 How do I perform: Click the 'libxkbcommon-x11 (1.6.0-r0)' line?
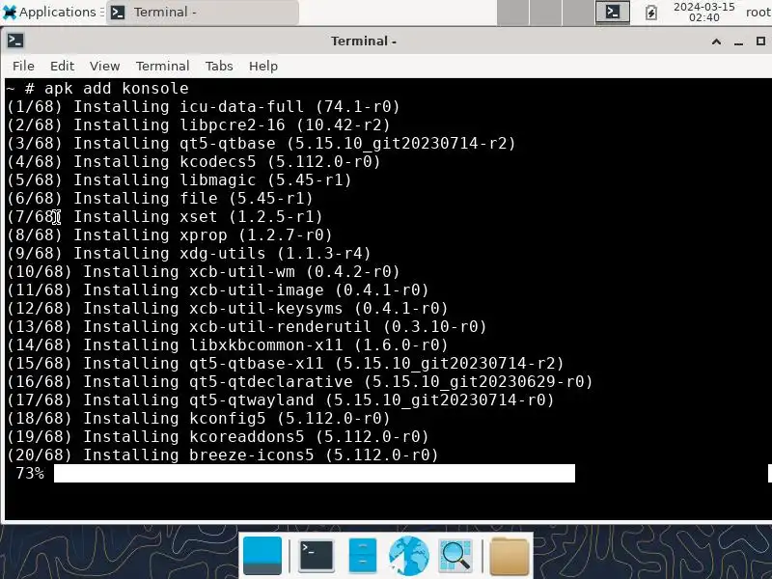tap(228, 345)
